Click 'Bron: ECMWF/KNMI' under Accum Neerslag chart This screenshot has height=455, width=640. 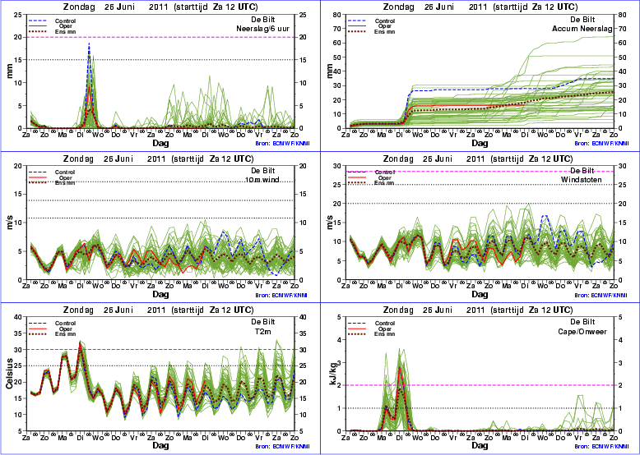point(602,144)
